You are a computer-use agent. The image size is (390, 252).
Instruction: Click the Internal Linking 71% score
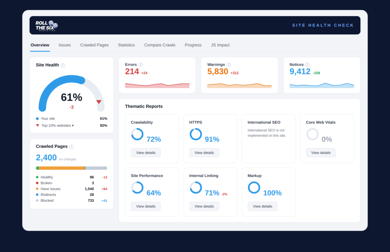click(212, 193)
